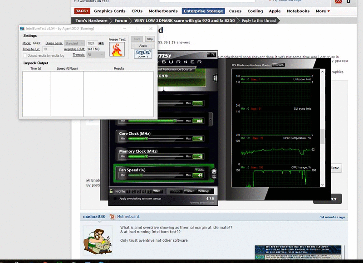Click the Fan Speed 44 value box
363x263 pixels.
coord(198,175)
